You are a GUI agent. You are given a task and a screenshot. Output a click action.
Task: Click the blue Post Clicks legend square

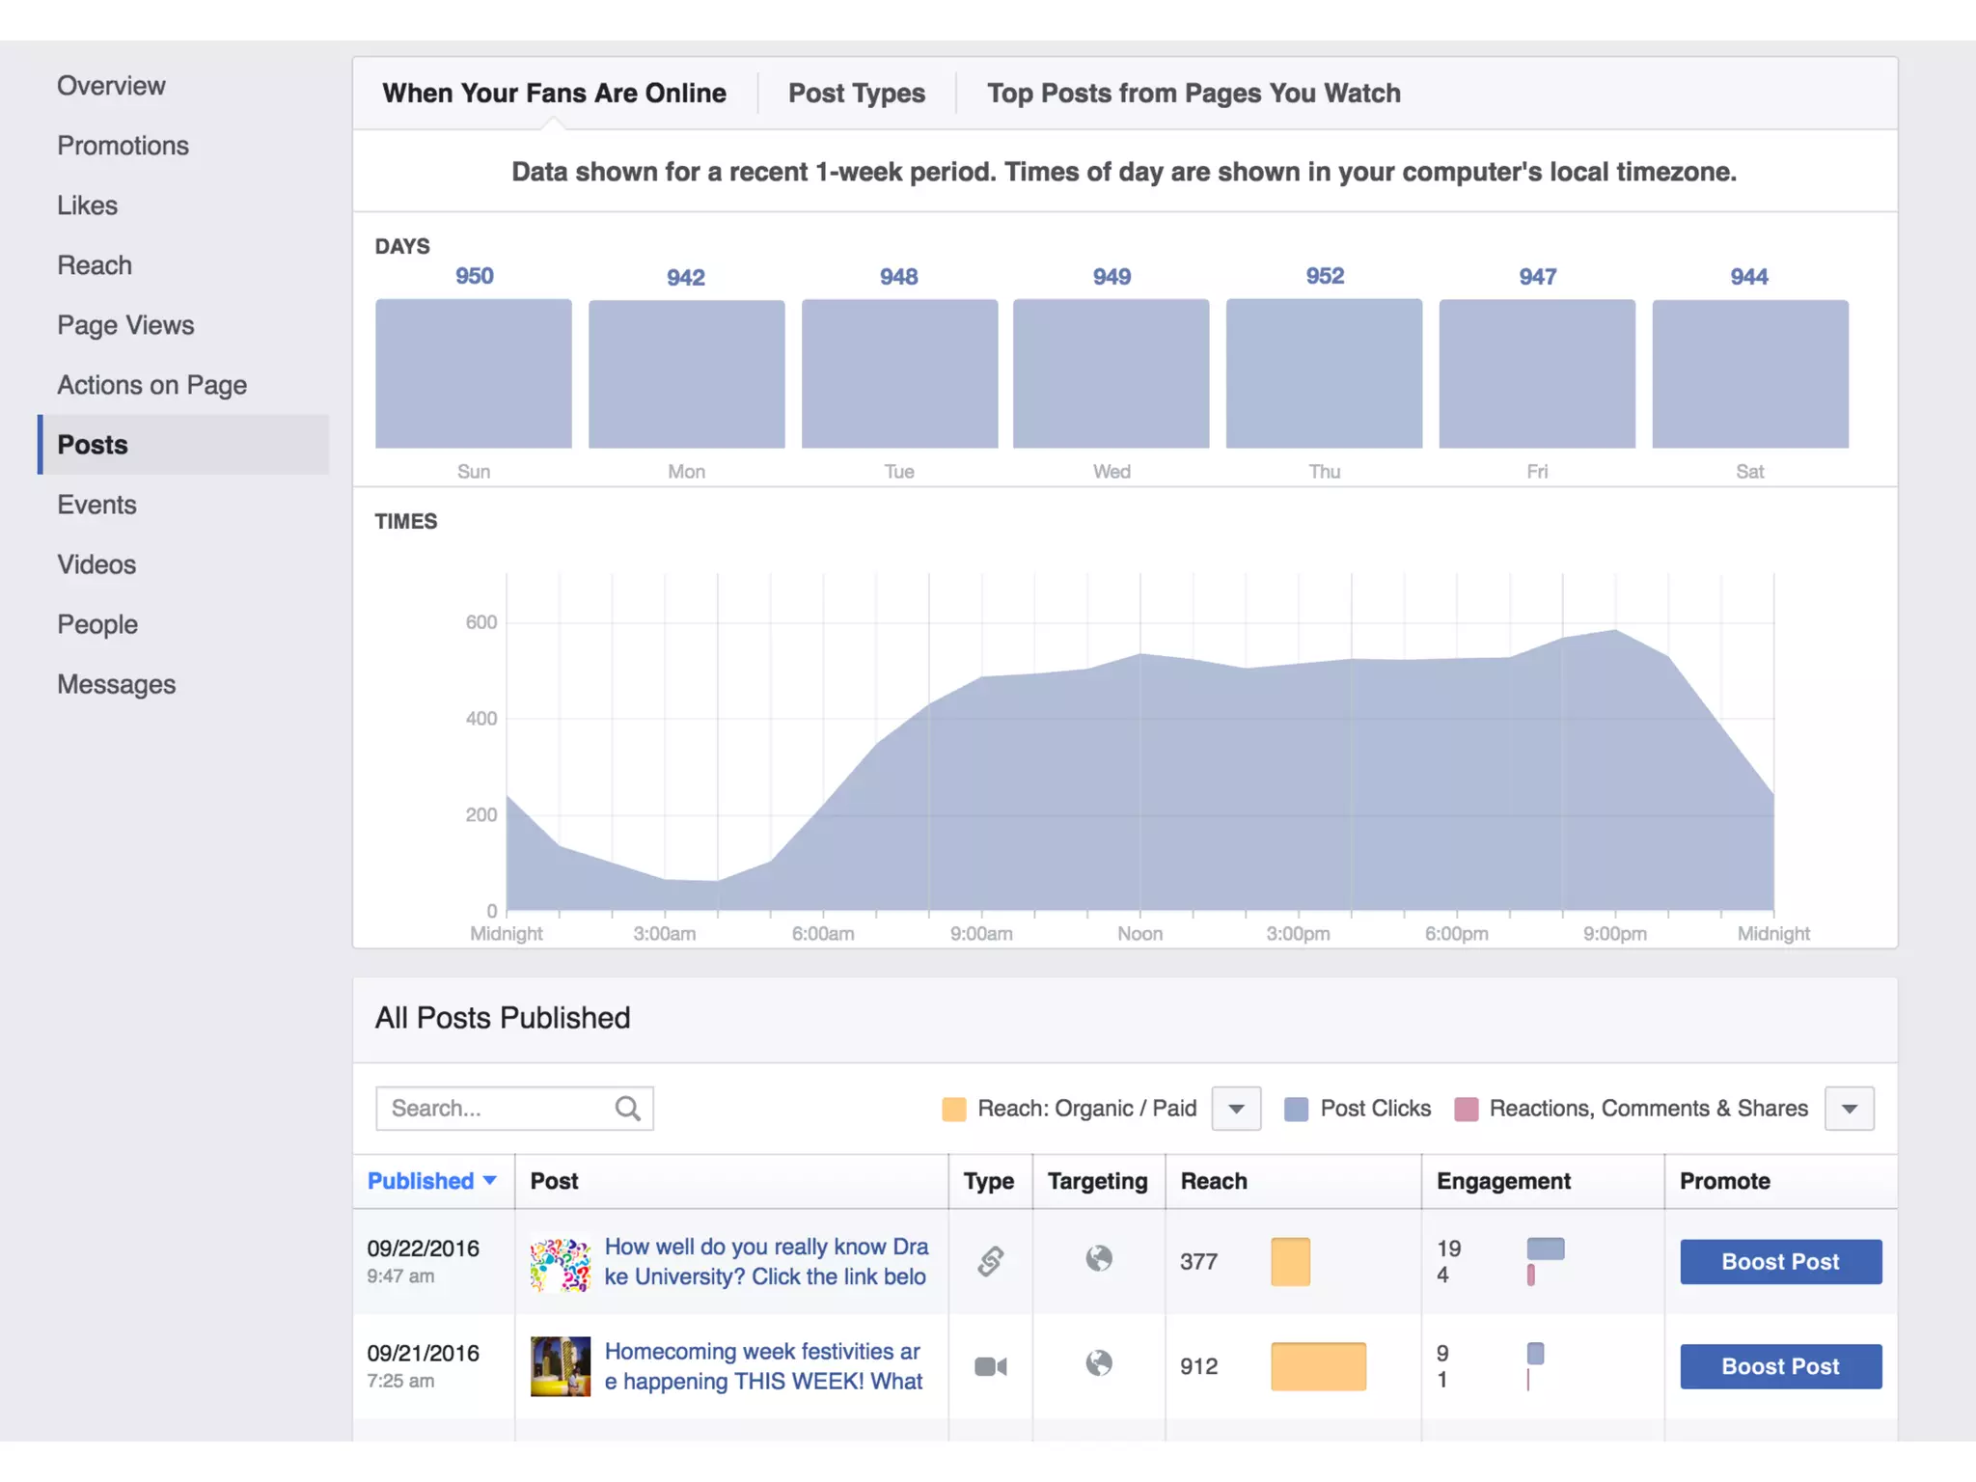[1296, 1109]
